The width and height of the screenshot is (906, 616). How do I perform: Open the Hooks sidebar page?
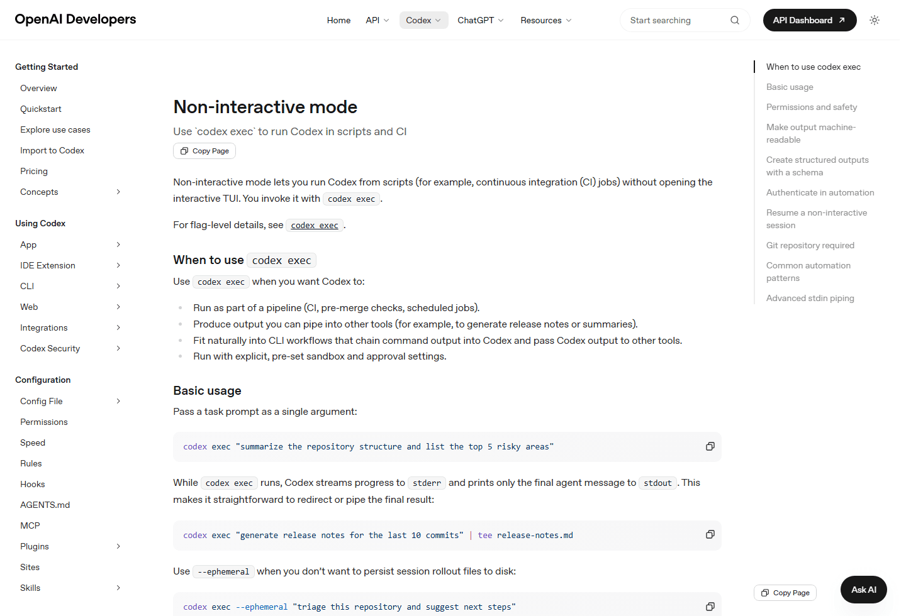pyautogui.click(x=33, y=484)
